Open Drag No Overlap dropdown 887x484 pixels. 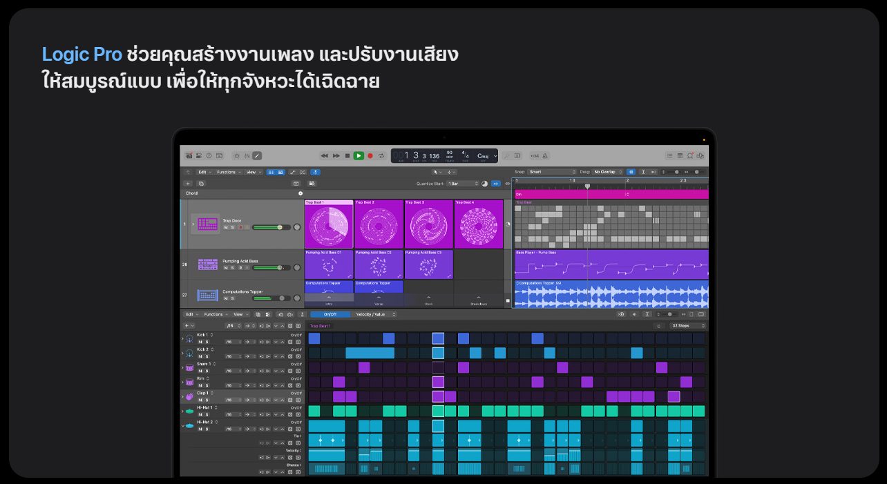pyautogui.click(x=608, y=172)
